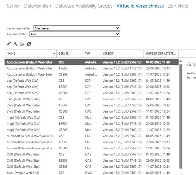
Task: Select Autodiscover row for server XSE
Action: (x=92, y=62)
